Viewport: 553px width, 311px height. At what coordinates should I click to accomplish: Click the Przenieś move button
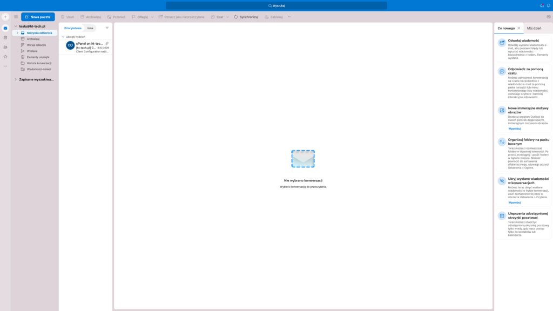point(117,17)
